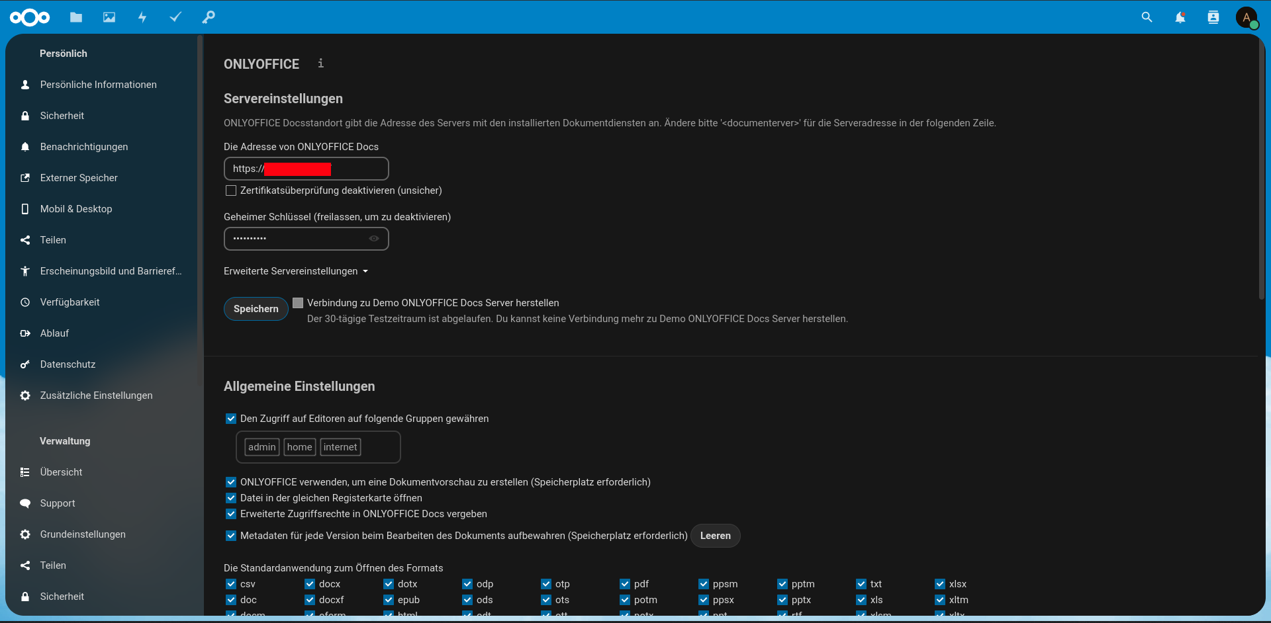Uncheck the txt format checkbox
The image size is (1271, 623).
(861, 584)
